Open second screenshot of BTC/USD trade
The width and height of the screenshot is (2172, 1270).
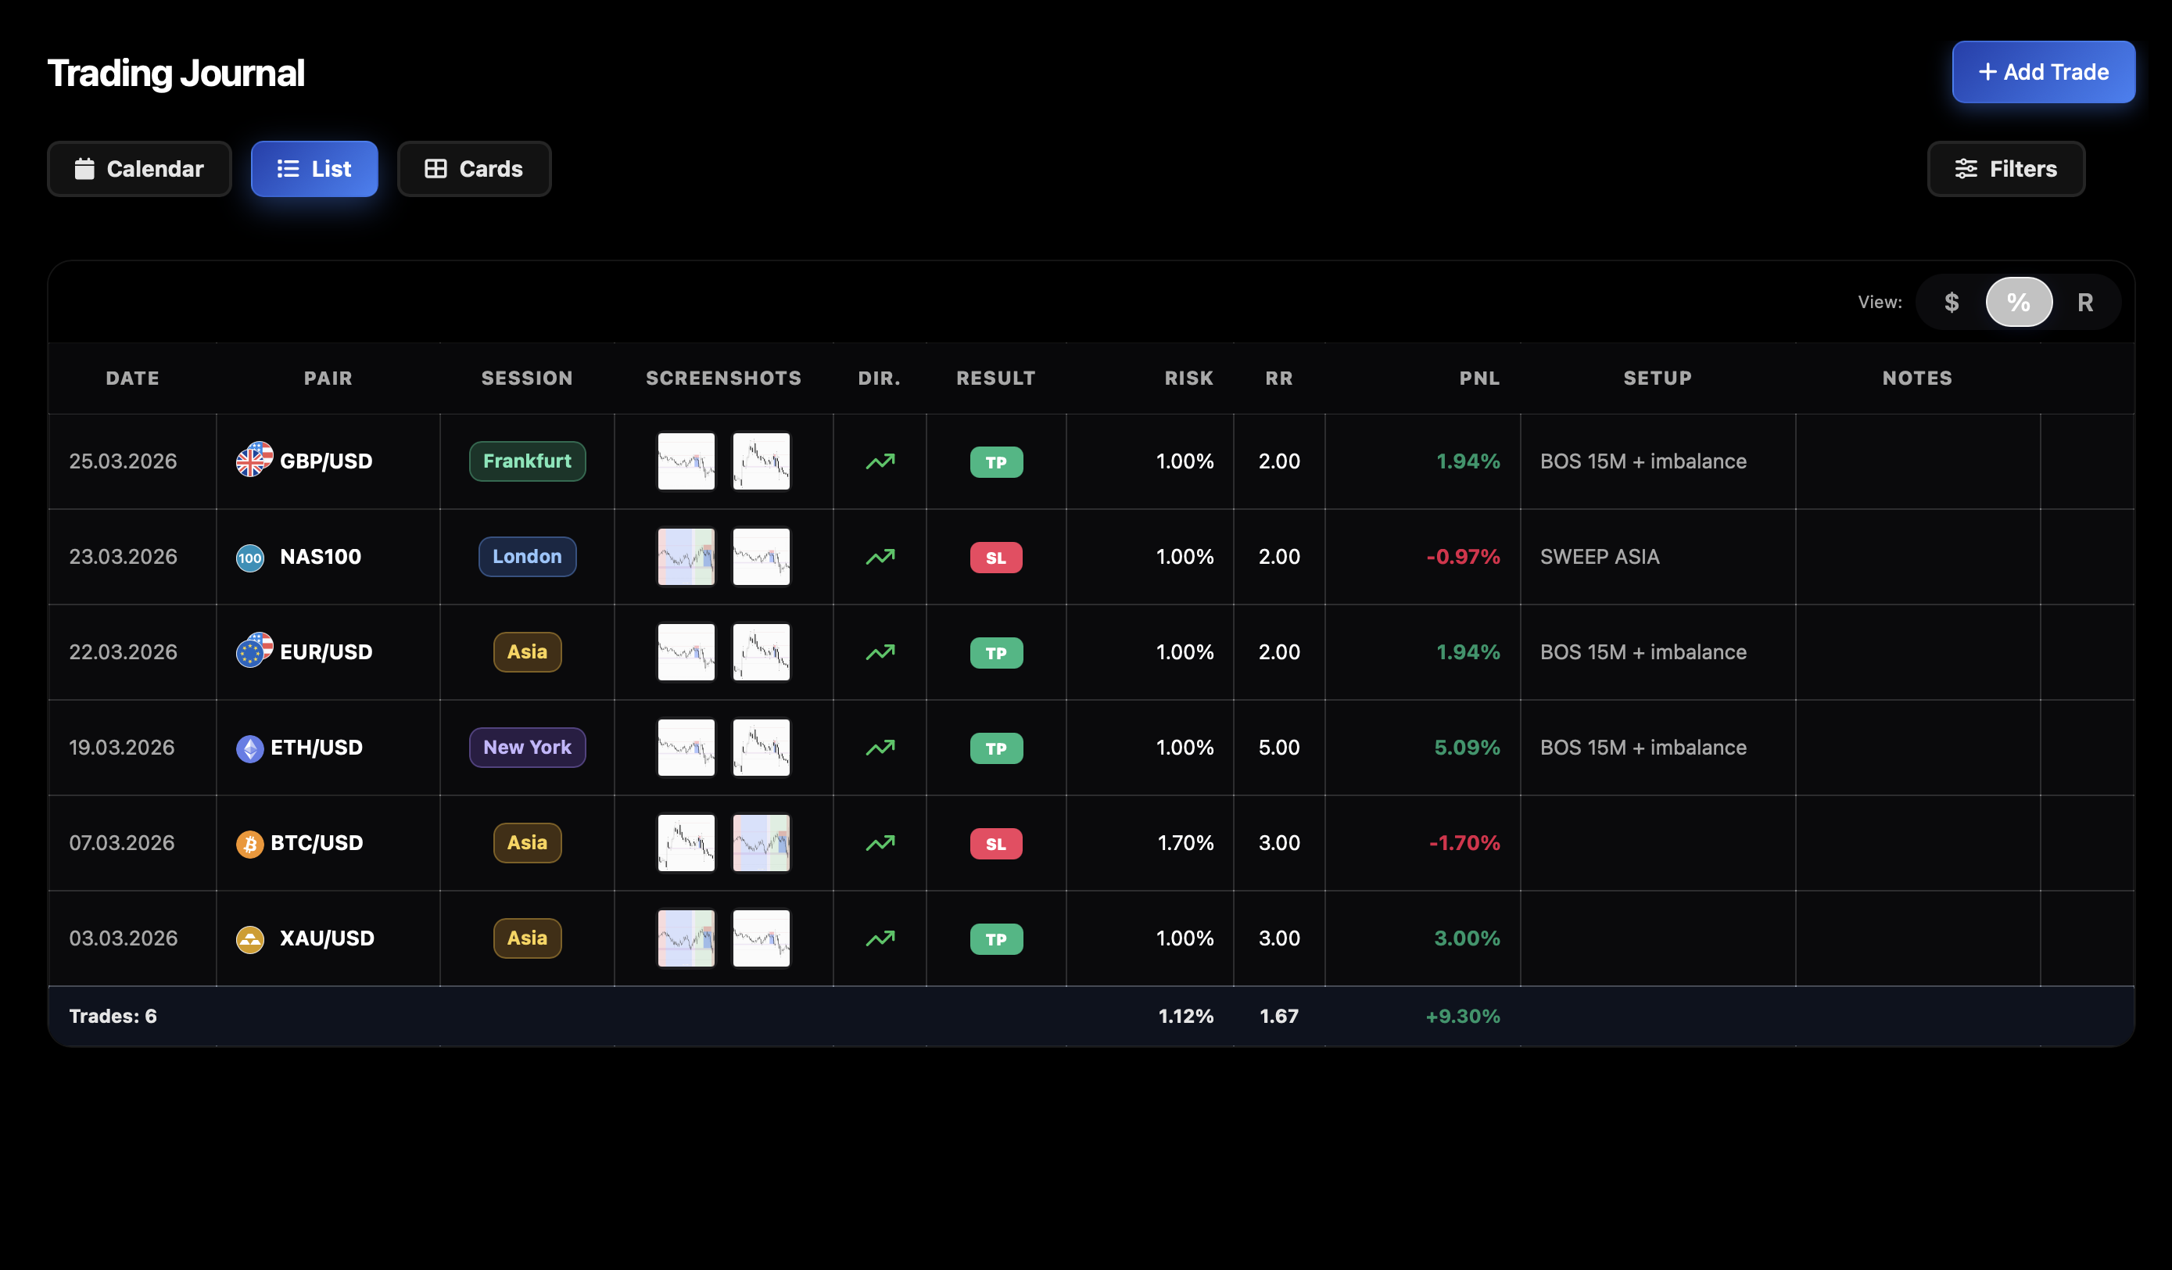[761, 842]
